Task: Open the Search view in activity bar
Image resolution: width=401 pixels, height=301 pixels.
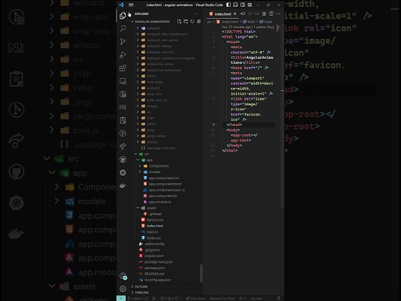Action: pyautogui.click(x=123, y=28)
